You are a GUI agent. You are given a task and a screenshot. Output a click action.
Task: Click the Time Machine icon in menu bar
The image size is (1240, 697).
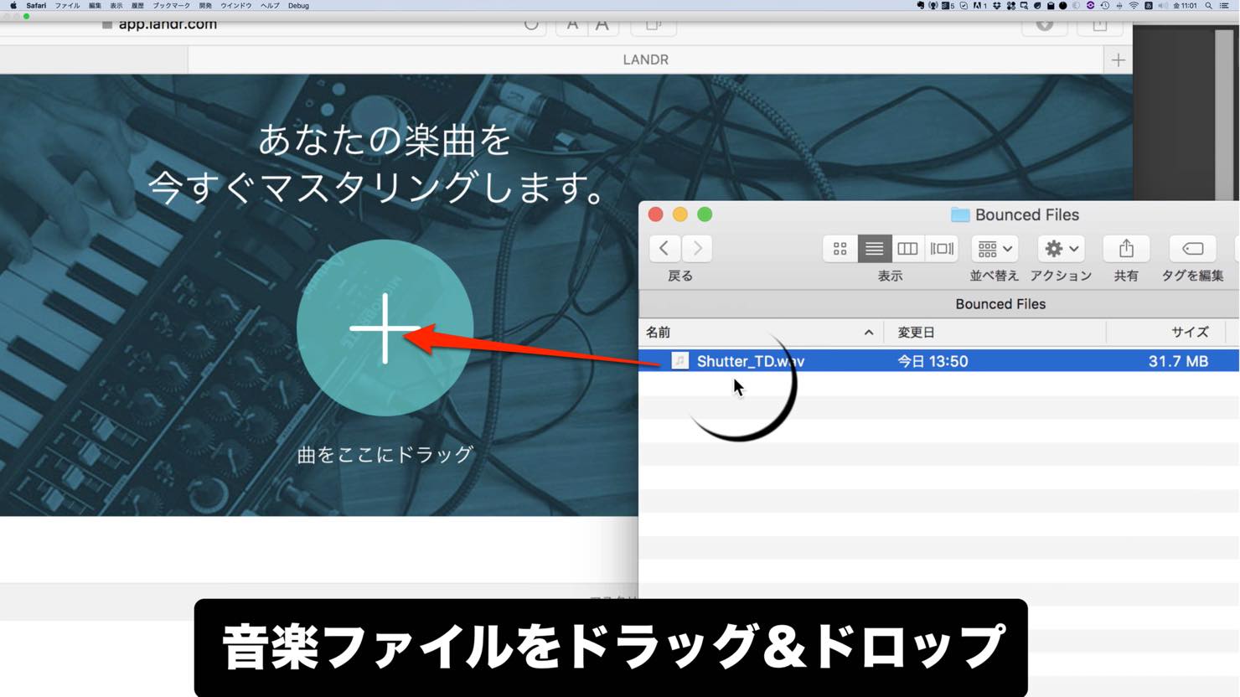[x=1105, y=5]
